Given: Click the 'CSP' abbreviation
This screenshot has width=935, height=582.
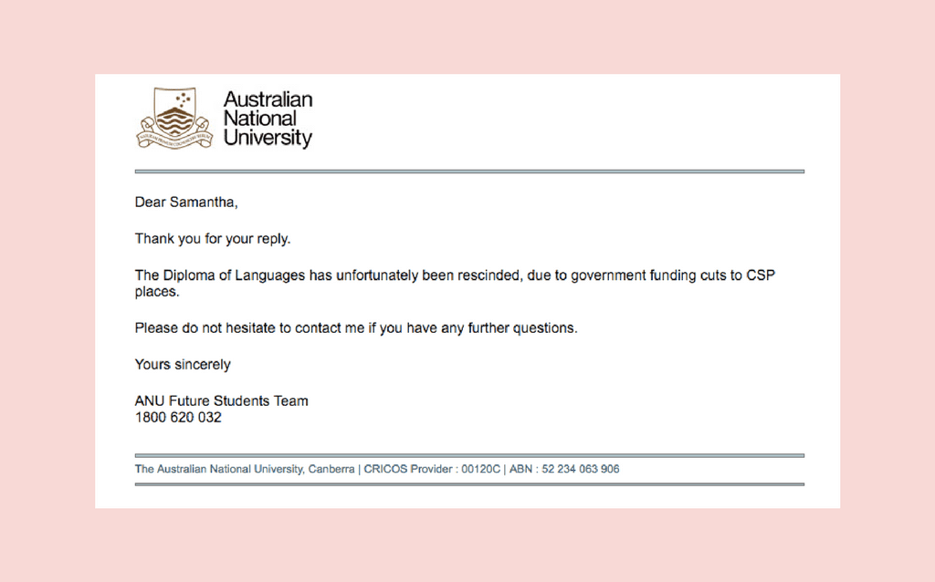Looking at the screenshot, I should coord(761,275).
